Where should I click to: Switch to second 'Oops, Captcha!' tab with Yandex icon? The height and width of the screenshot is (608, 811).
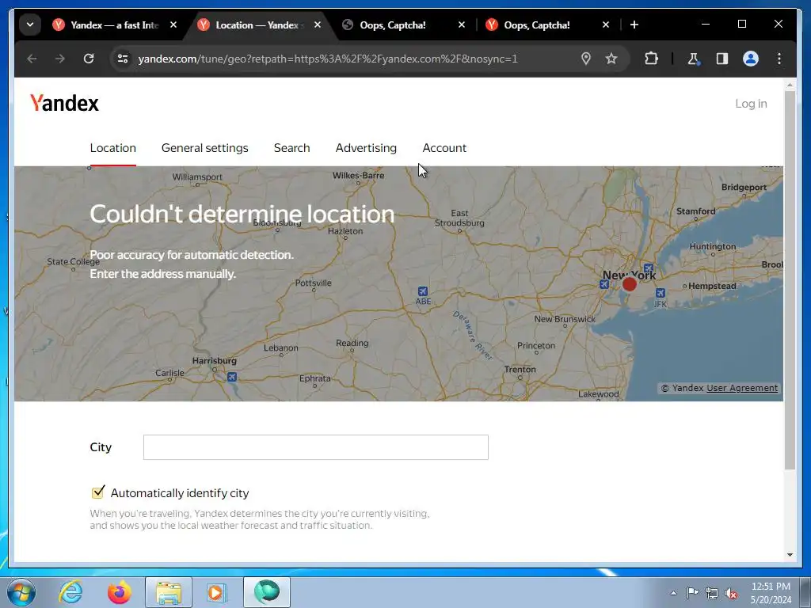pos(536,25)
